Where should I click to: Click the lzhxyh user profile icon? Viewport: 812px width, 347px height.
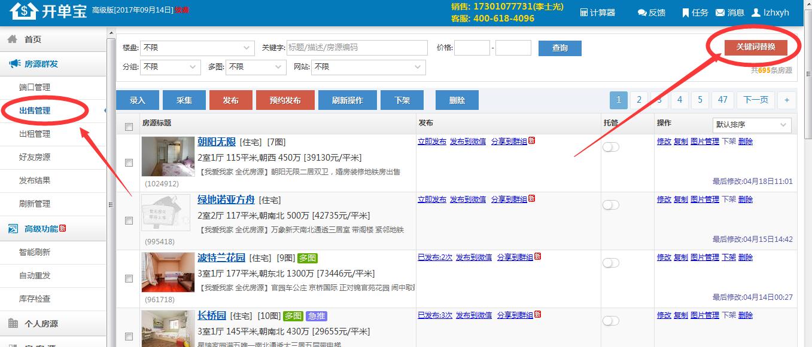(x=756, y=13)
